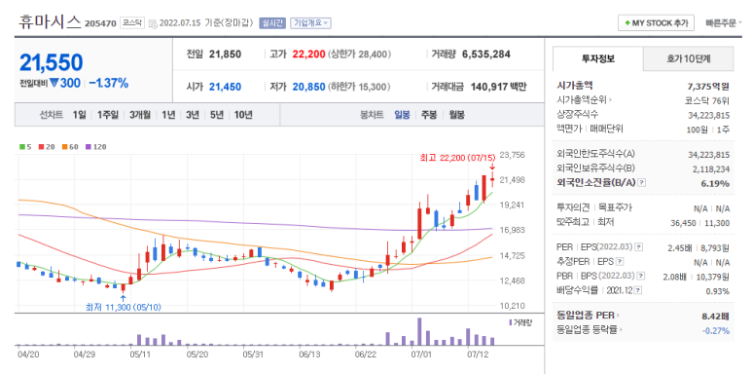Expand the 기업개요 dropdown
This screenshot has height=374, width=752.
310,22
